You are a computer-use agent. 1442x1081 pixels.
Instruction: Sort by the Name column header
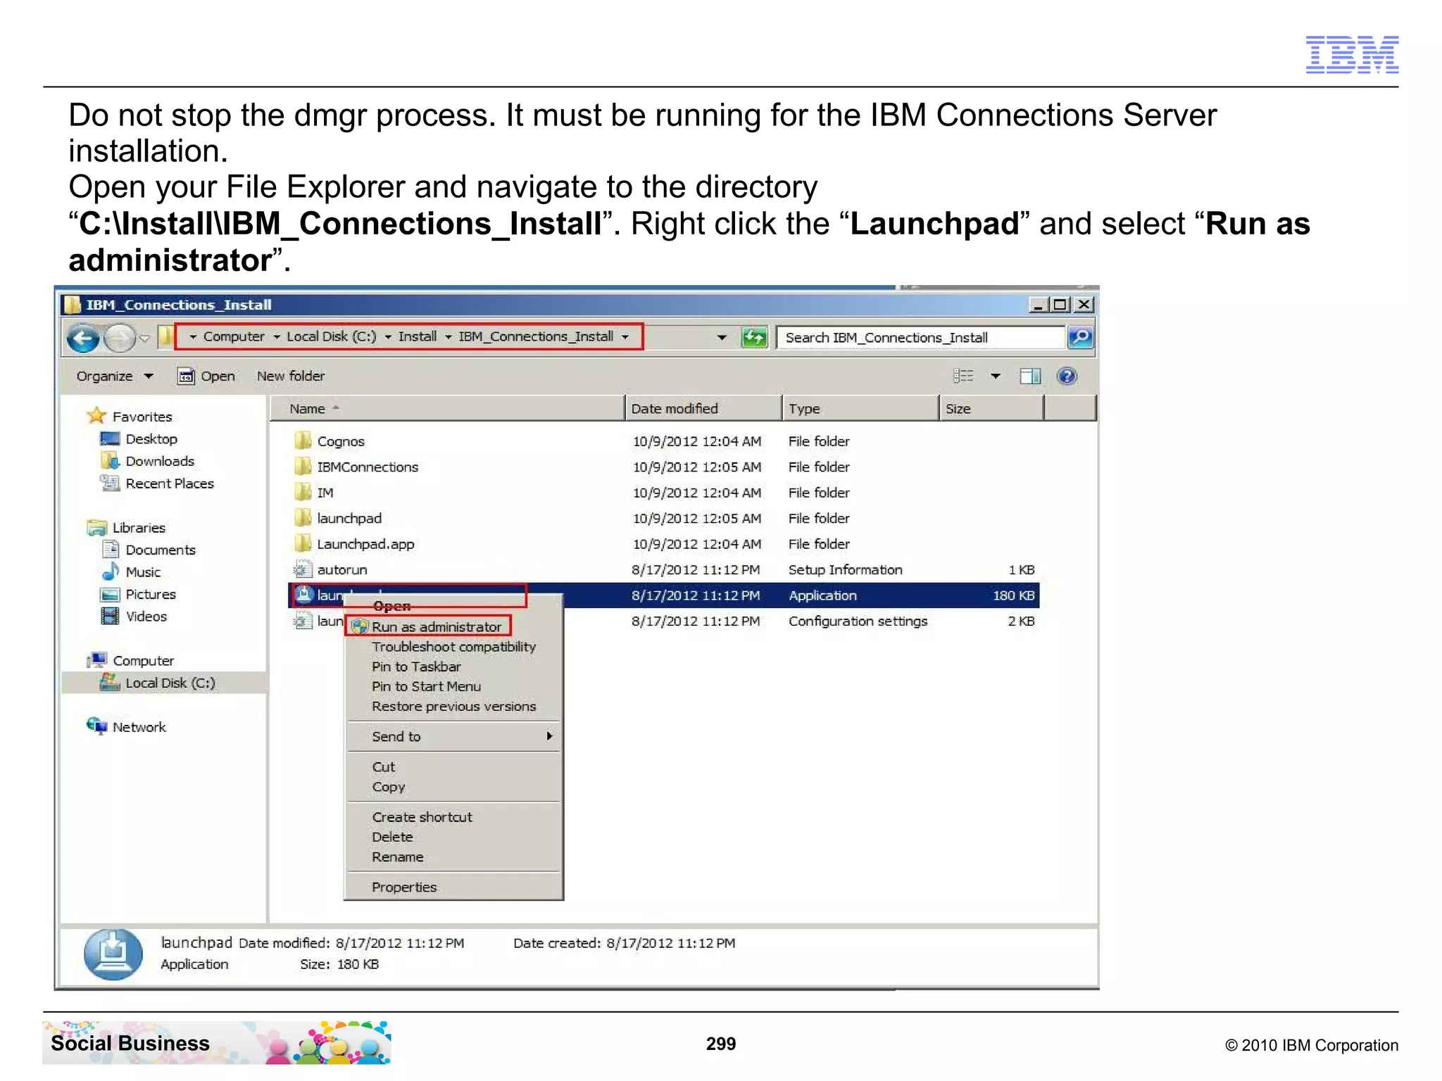click(x=446, y=408)
